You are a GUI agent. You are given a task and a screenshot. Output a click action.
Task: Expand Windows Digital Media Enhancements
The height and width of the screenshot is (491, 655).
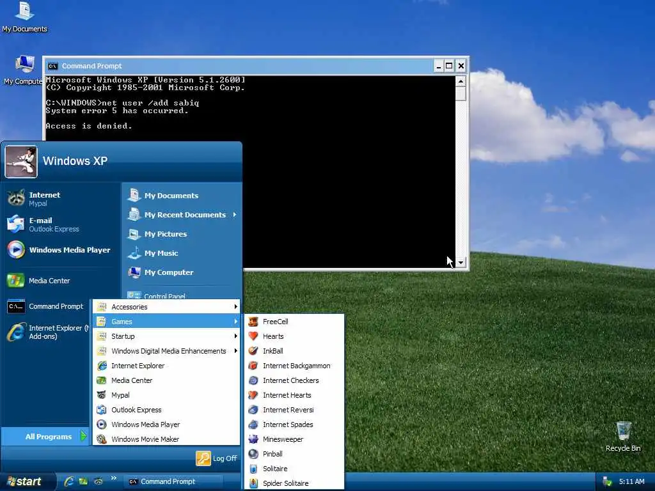[166, 351]
